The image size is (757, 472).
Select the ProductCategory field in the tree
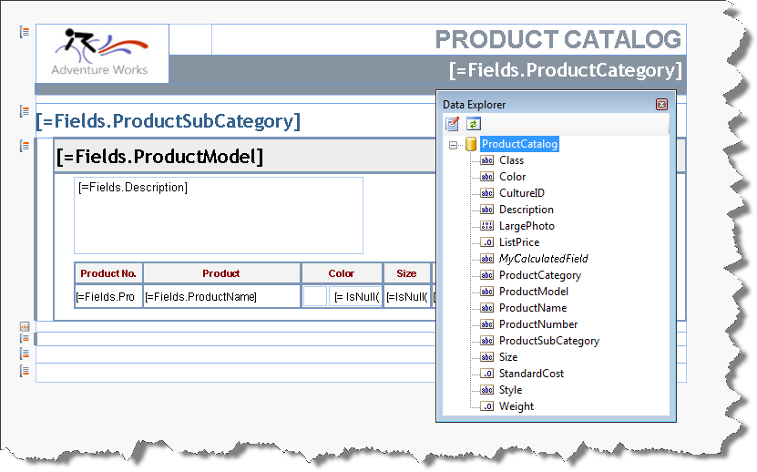(x=540, y=275)
